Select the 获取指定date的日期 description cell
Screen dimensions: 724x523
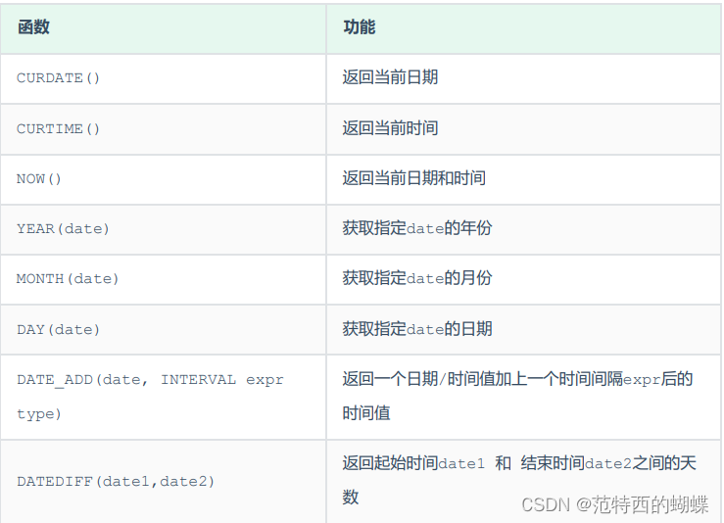(x=523, y=330)
